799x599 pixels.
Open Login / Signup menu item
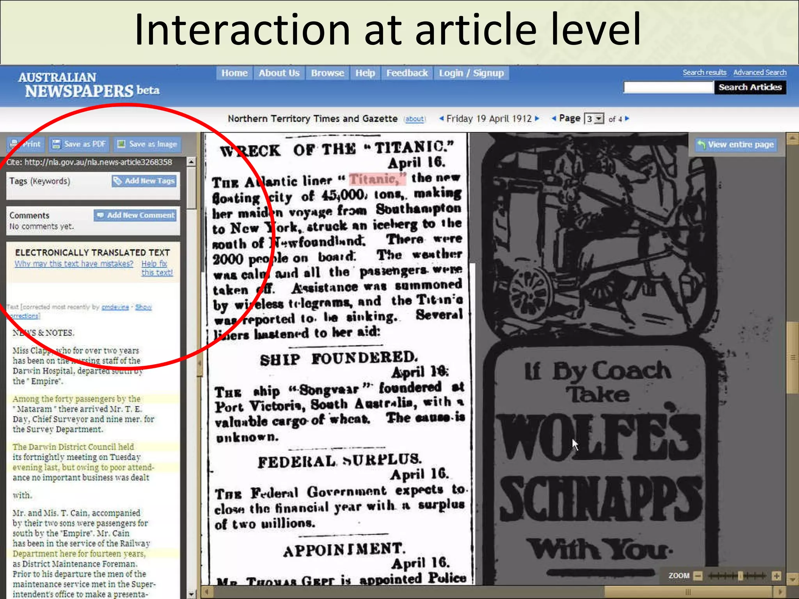(471, 73)
